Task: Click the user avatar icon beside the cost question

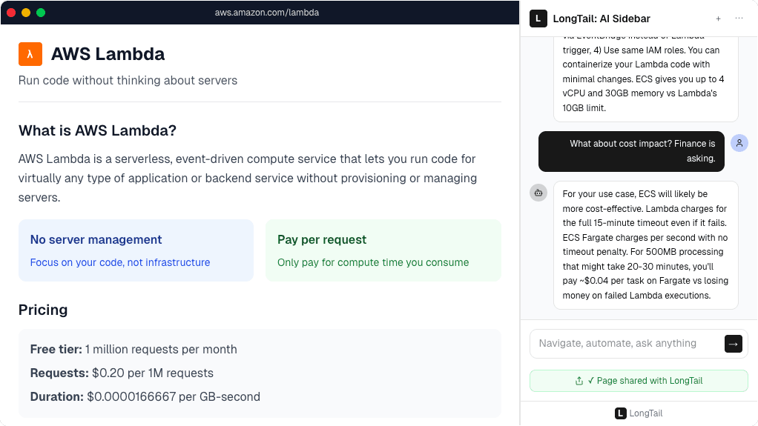Action: 739,143
